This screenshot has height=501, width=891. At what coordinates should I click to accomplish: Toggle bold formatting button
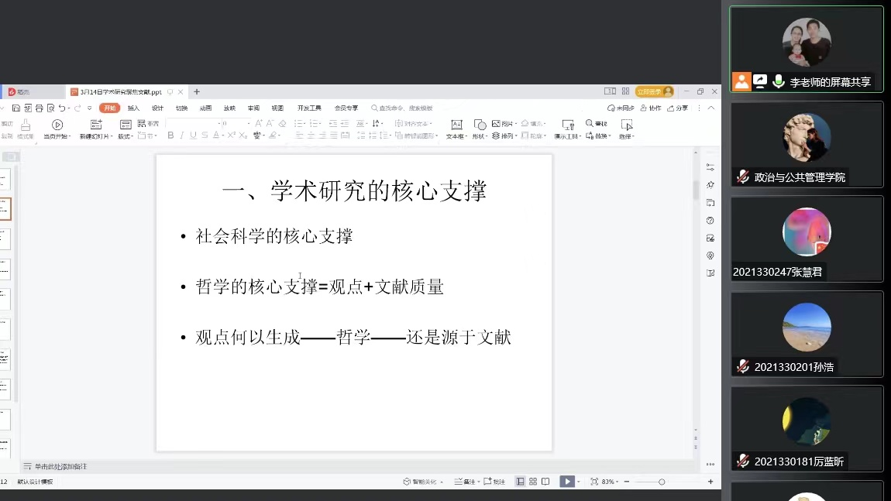click(x=170, y=136)
